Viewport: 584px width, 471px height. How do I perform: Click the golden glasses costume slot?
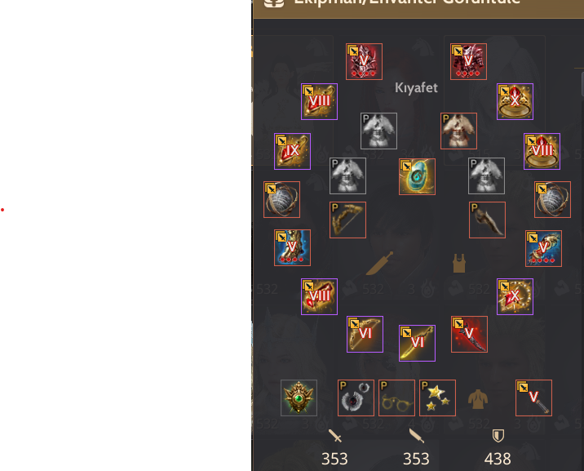396,398
